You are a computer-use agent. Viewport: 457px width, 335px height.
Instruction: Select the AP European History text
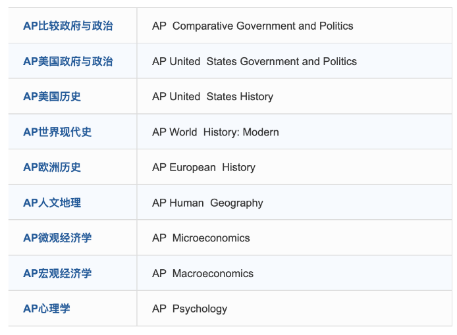(203, 167)
